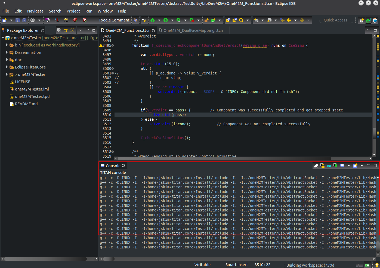Close the OneM2M_Functions.ttcn tab
Viewport: 380px width, 268px height.
tap(154, 30)
